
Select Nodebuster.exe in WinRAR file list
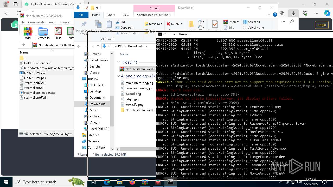pos(35,73)
